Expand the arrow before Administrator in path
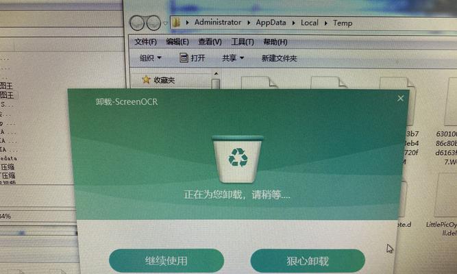Viewport: 457px width, 274px height. click(x=188, y=23)
